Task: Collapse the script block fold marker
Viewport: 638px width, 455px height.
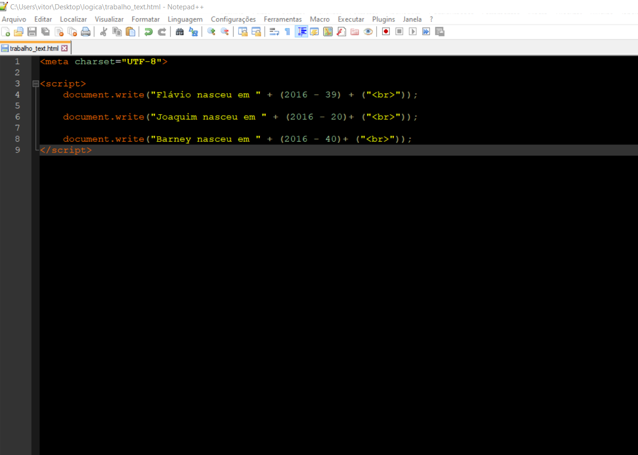Action: coord(36,84)
